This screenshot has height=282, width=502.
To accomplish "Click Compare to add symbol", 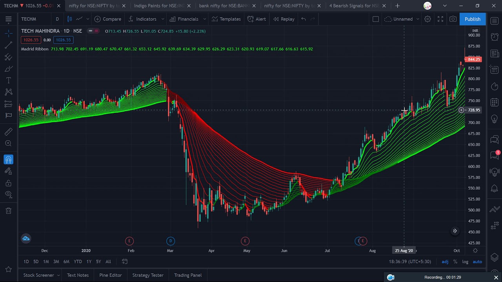I will pyautogui.click(x=108, y=19).
